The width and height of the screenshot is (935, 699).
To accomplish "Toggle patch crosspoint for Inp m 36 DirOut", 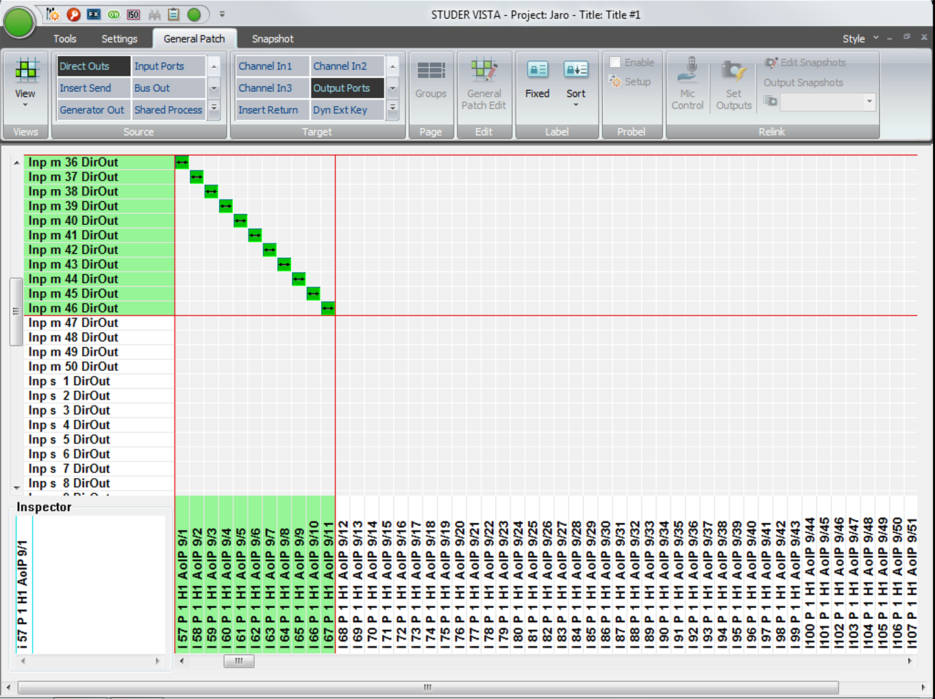I will click(182, 162).
